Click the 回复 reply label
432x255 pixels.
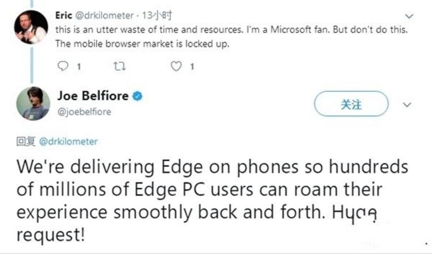26,142
